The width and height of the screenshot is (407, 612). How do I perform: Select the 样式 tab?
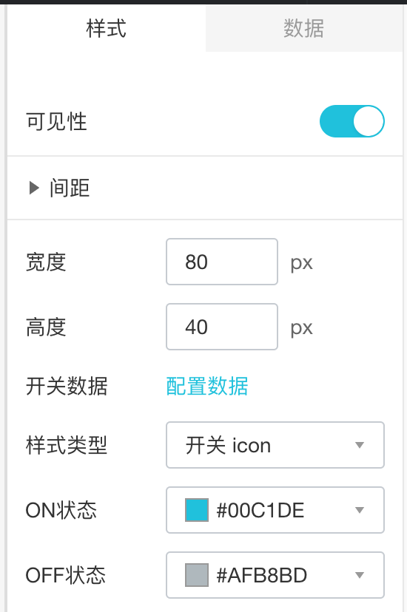tap(107, 28)
